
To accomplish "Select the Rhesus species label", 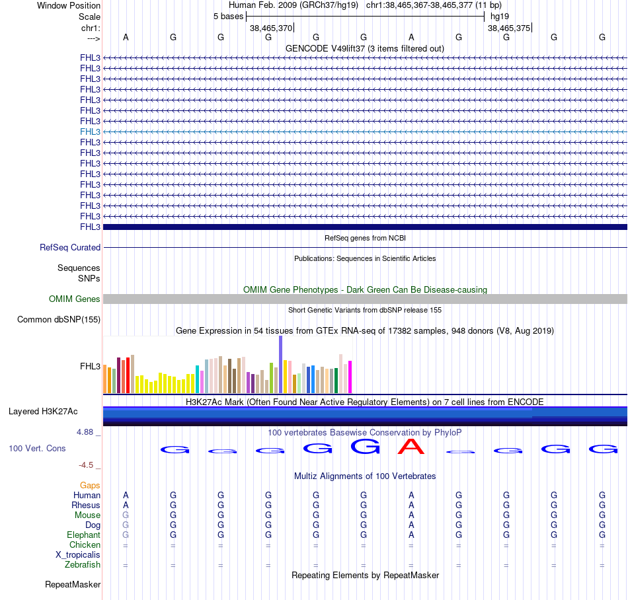I will click(86, 505).
